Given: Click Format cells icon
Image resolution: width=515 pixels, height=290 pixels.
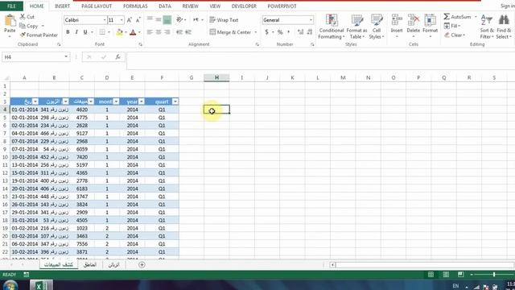Looking at the screenshot, I should tap(430, 19).
